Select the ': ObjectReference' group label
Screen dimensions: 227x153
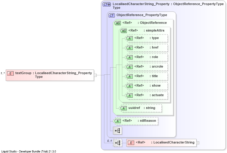152,23
